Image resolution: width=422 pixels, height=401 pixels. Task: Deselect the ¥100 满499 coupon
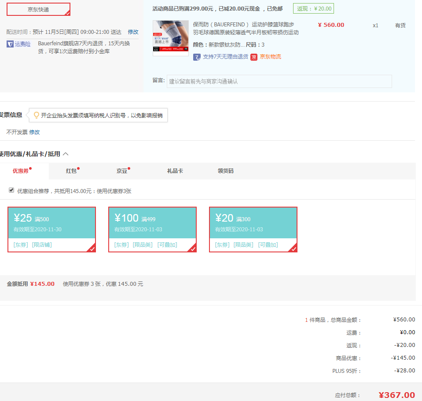152,230
